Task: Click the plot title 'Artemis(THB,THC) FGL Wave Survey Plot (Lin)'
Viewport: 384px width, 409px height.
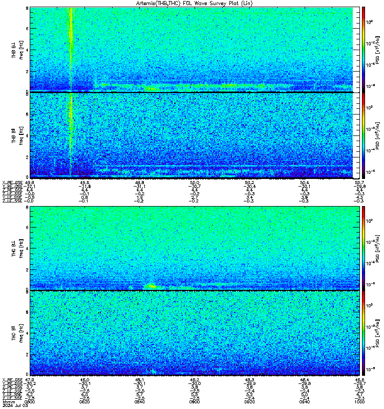Action: 195,4
